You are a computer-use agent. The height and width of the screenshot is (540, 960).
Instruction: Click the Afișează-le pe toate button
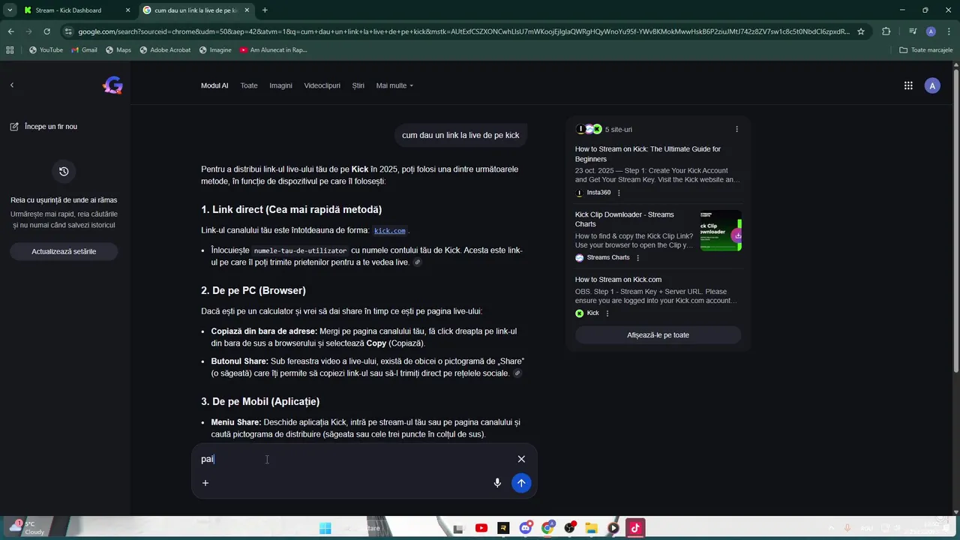658,334
